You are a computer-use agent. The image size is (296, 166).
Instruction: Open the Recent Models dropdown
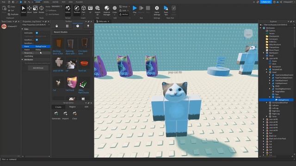pyautogui.click(x=73, y=32)
